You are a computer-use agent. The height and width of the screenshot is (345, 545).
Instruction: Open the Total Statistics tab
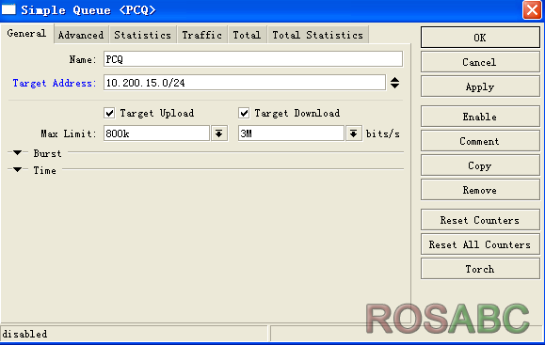(318, 35)
